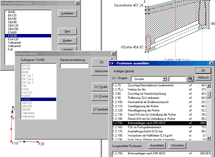Image resolution: width=215 pixels, height=157 pixels.
Task: Click the Abbruch button
Action: [x=203, y=77]
